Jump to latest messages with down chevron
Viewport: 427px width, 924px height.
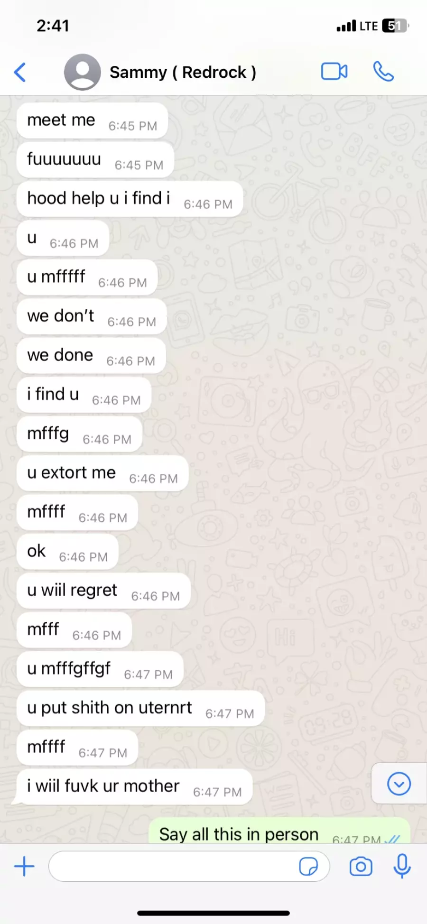[399, 784]
